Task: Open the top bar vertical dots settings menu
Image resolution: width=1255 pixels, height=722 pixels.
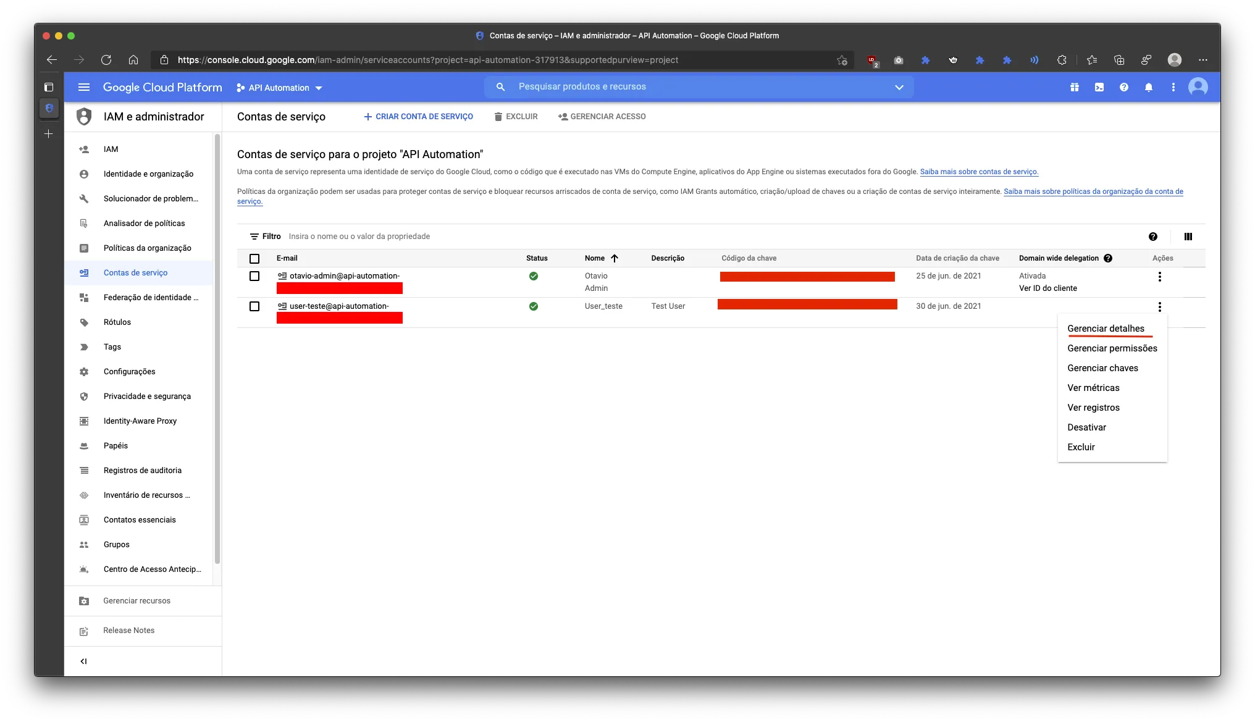Action: coord(1173,87)
